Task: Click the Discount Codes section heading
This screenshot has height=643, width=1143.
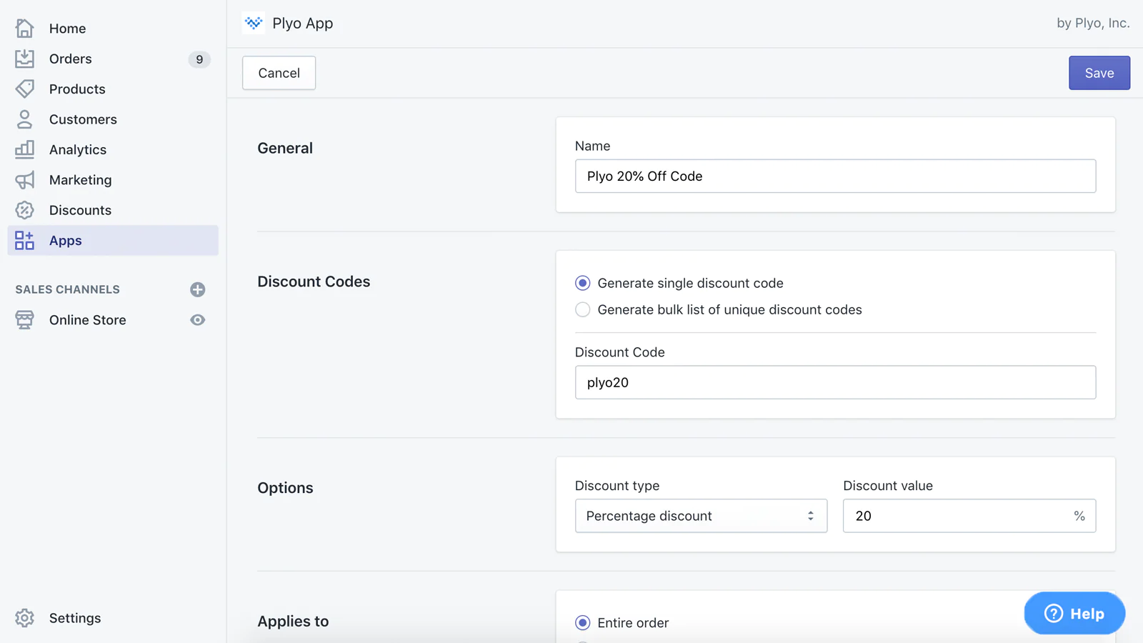Action: coord(314,281)
